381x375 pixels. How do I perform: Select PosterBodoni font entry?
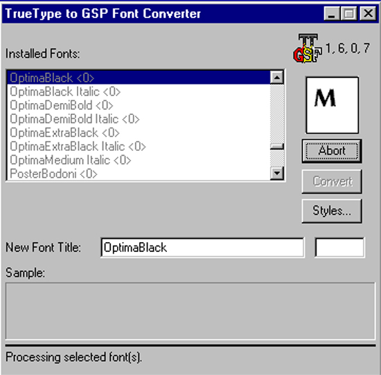tap(139, 174)
